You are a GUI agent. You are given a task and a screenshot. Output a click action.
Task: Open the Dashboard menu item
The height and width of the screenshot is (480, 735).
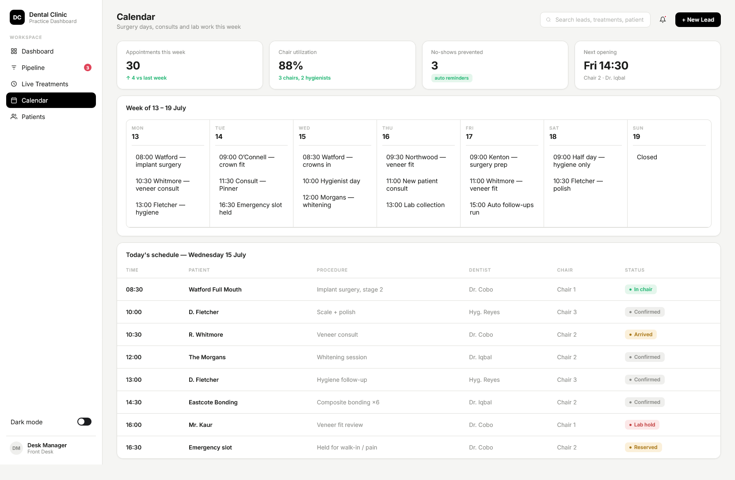(51, 51)
